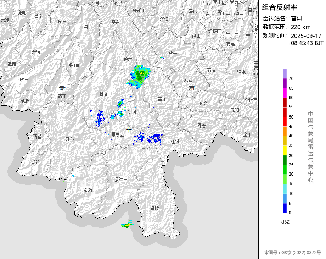Click the 元阳 map label
The height and width of the screenshot is (259, 326).
click(x=235, y=110)
